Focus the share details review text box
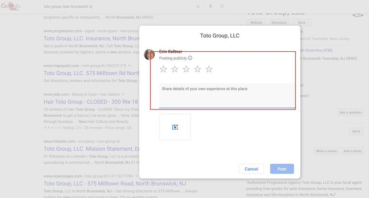The image size is (369, 198). [x=227, y=95]
